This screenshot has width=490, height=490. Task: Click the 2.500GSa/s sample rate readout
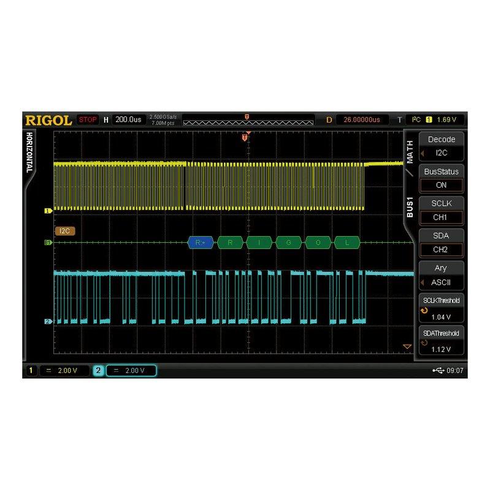click(x=163, y=117)
